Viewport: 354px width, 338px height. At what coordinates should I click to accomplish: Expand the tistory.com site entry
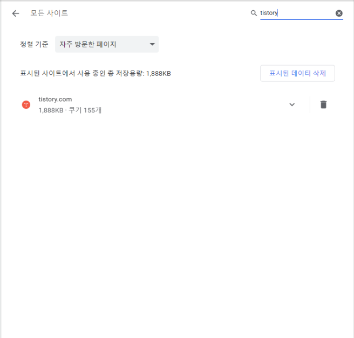point(292,104)
